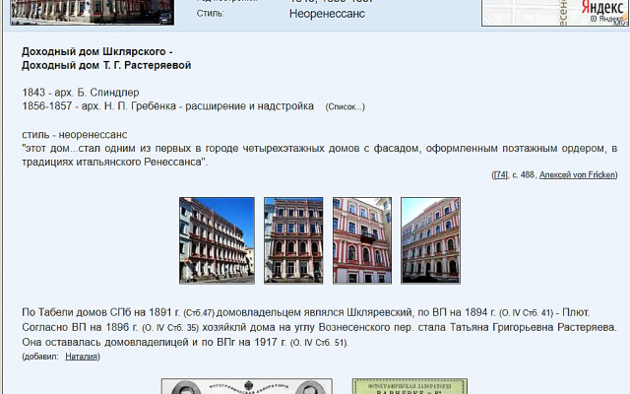Click reference (Стб.47) in 1891 sentence
This screenshot has width=630, height=394.
click(199, 313)
